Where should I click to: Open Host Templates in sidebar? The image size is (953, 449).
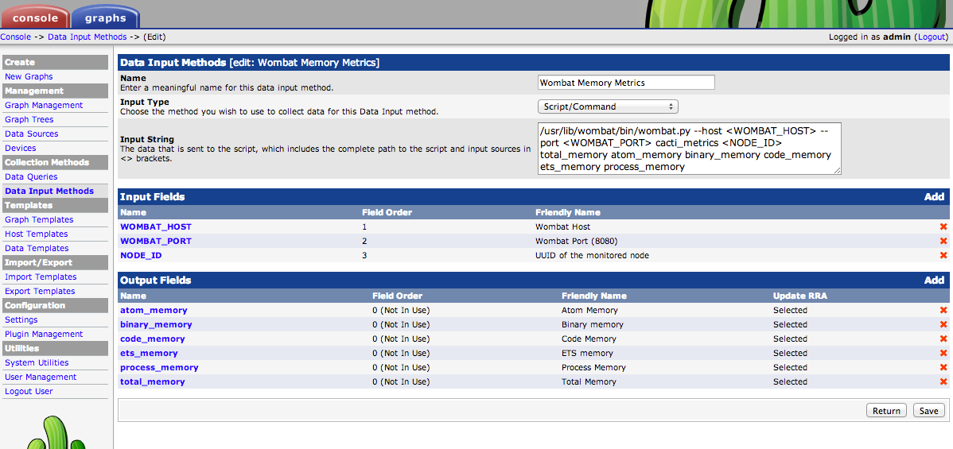click(x=37, y=234)
